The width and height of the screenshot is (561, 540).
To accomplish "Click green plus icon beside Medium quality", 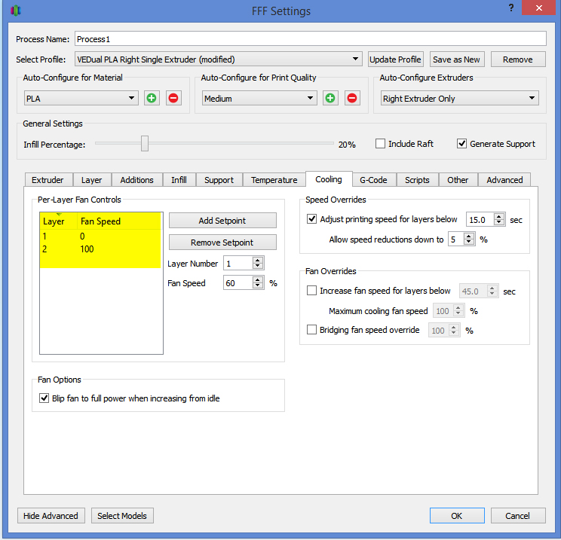I will [330, 98].
